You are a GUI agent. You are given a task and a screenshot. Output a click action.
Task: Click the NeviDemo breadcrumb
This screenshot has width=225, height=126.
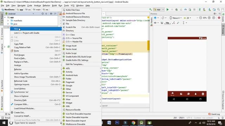click(x=8, y=9)
